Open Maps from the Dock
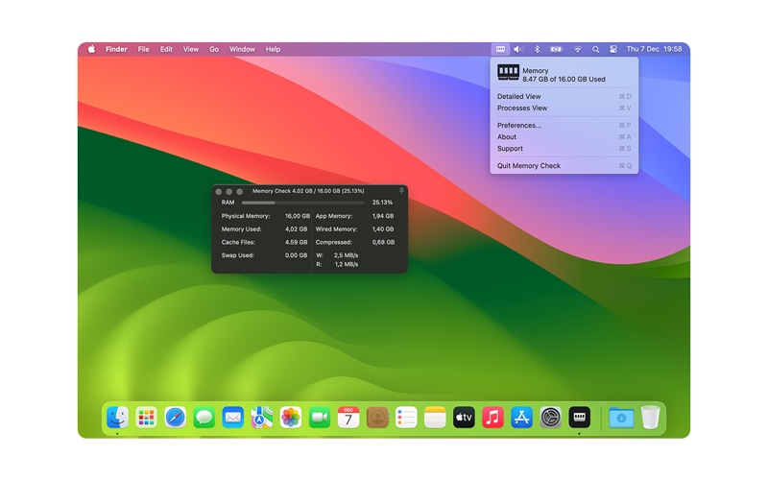Image resolution: width=768 pixels, height=480 pixels. (261, 418)
